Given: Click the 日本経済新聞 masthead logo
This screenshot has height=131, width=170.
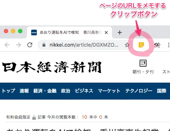Looking at the screenshot, I should coord(52,67).
